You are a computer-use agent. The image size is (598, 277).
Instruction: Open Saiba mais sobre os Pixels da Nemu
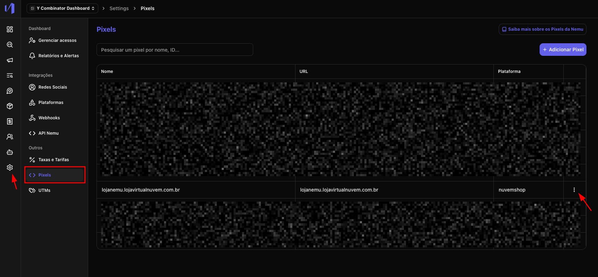coord(542,29)
